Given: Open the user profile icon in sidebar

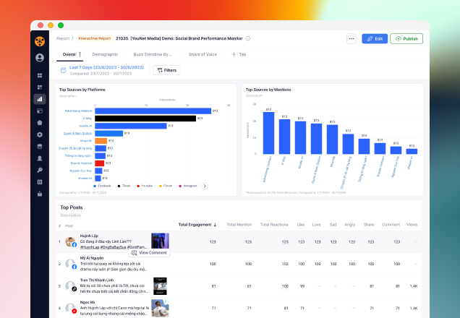Looking at the screenshot, I should 39,58.
